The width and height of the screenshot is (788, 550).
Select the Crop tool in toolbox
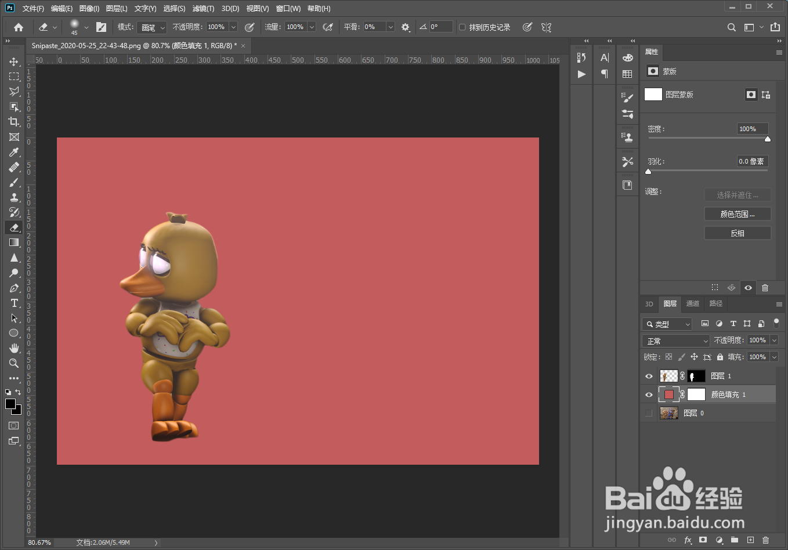pyautogui.click(x=14, y=122)
